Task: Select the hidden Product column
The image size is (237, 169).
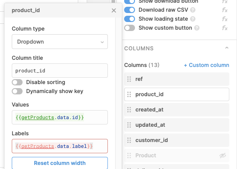Action: point(177,156)
